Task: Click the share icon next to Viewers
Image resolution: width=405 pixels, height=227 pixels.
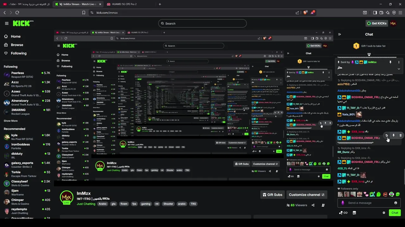Action: [313, 205]
